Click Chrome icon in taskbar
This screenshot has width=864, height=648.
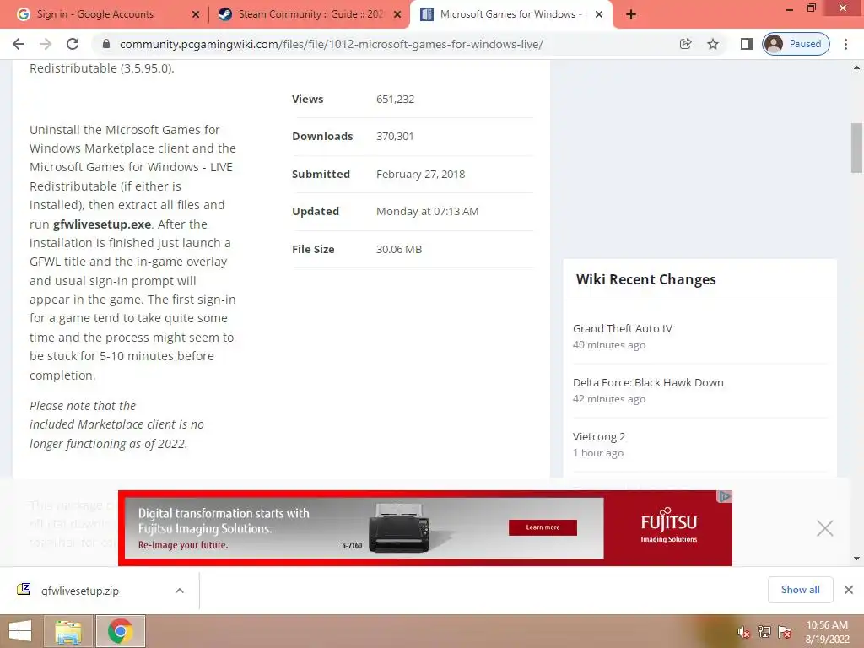pyautogui.click(x=121, y=631)
